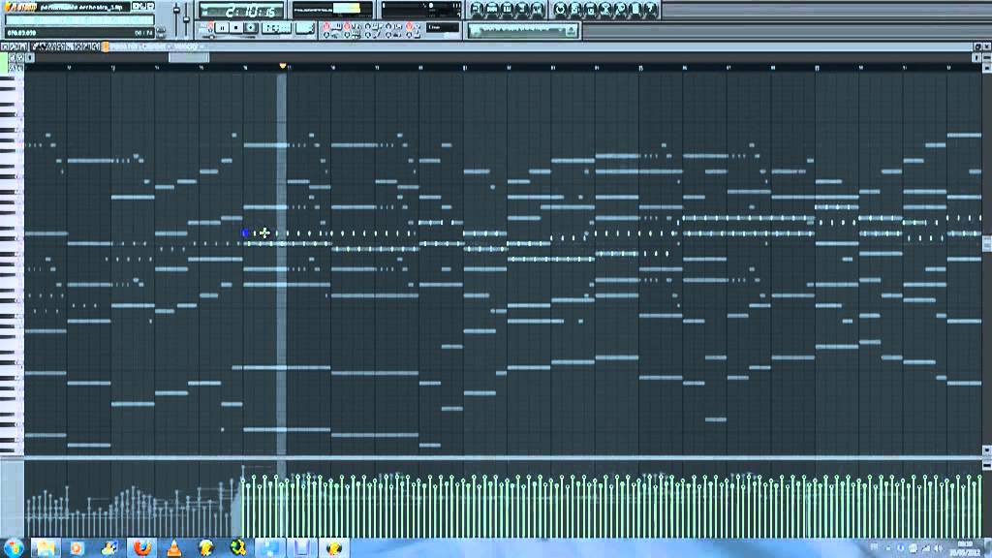
Task: Toggle pattern/song mode switch beside play
Action: point(208,28)
